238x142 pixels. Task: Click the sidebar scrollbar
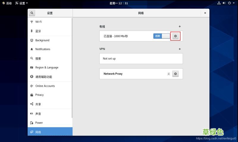coord(72,68)
